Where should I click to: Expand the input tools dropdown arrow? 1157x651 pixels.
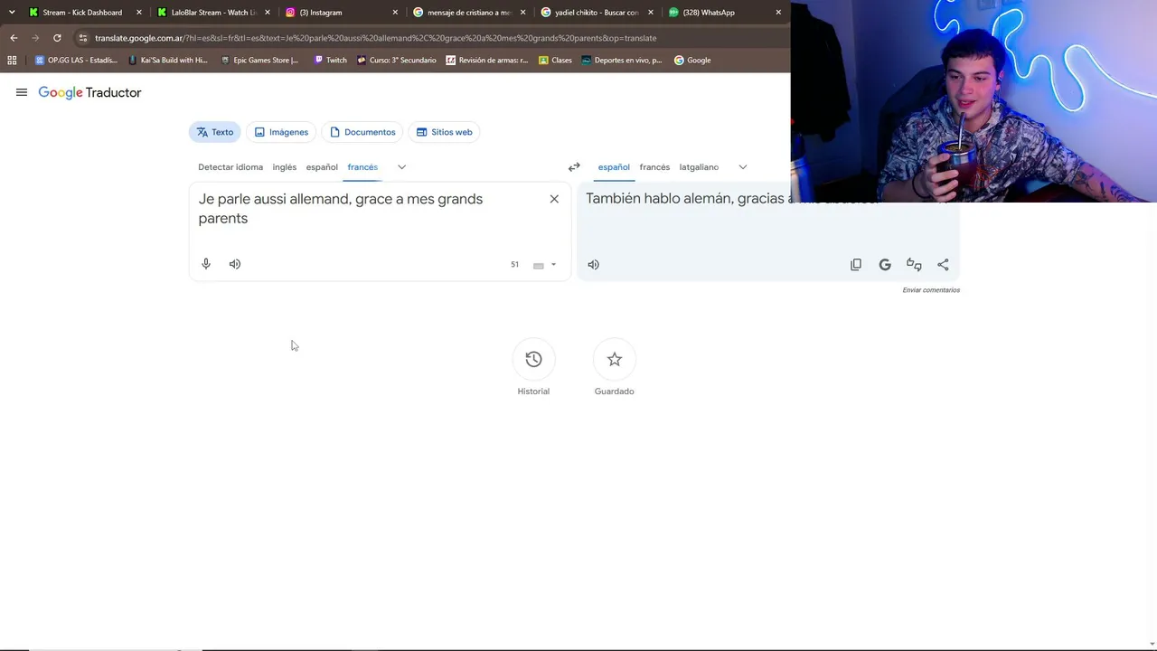pyautogui.click(x=553, y=265)
